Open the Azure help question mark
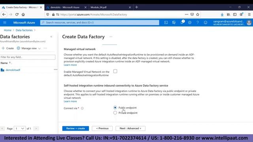Image resolution: width=253 pixels, height=142 pixels. (x=198, y=22)
